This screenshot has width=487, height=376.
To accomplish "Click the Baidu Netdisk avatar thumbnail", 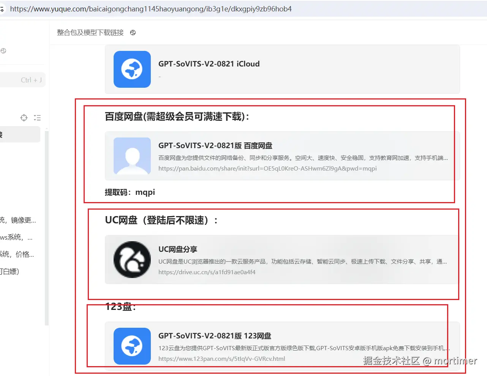I will point(132,156).
